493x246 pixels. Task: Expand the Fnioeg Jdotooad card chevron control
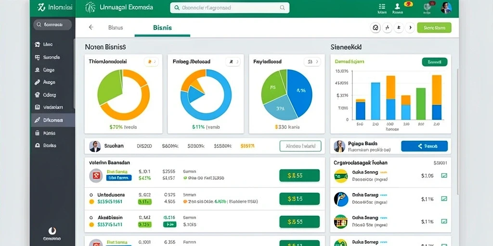coord(233,62)
